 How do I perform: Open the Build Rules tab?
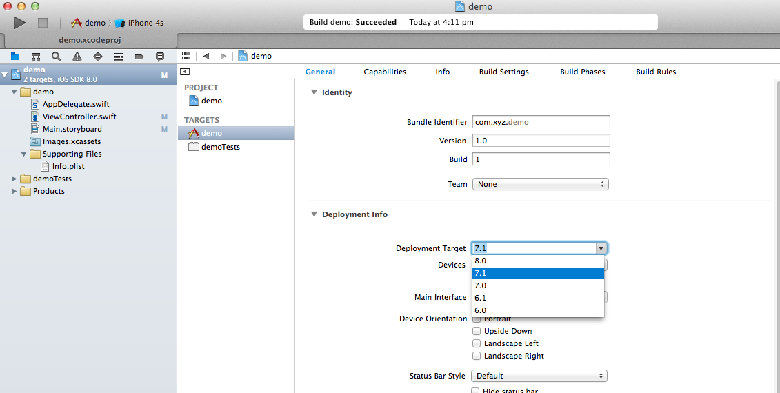pos(656,72)
